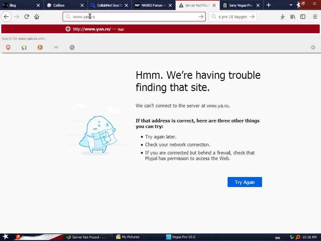The height and width of the screenshot is (241, 321).
Task: Open search settings gear icon
Action: pos(313,47)
